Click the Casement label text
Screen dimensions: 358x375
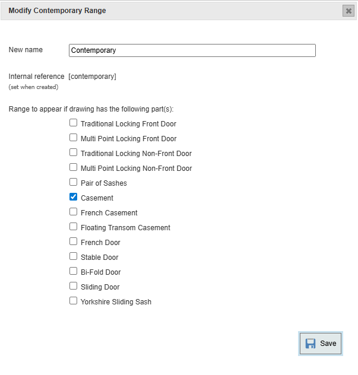[97, 198]
